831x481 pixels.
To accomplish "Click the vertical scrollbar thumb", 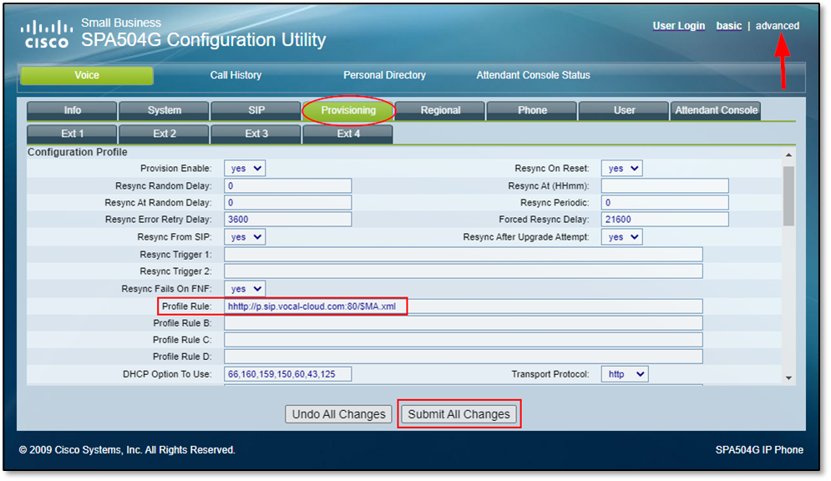I will (788, 196).
